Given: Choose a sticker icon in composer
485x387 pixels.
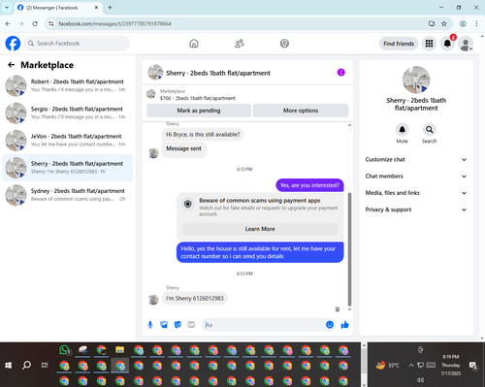Looking at the screenshot, I should [178, 325].
